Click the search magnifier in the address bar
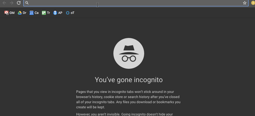 (27, 3)
